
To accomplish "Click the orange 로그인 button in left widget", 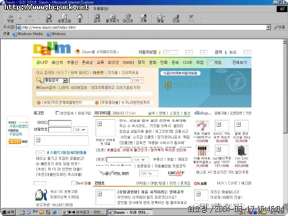I will point(15,142).
